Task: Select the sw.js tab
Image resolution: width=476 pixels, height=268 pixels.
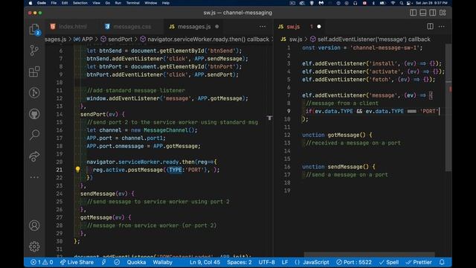Action: [293, 27]
